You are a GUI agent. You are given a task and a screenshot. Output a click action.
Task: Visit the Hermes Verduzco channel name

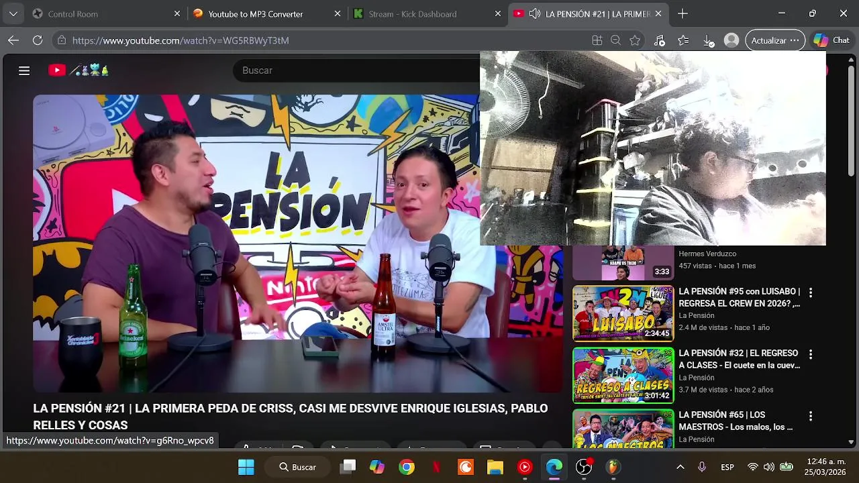(x=707, y=254)
